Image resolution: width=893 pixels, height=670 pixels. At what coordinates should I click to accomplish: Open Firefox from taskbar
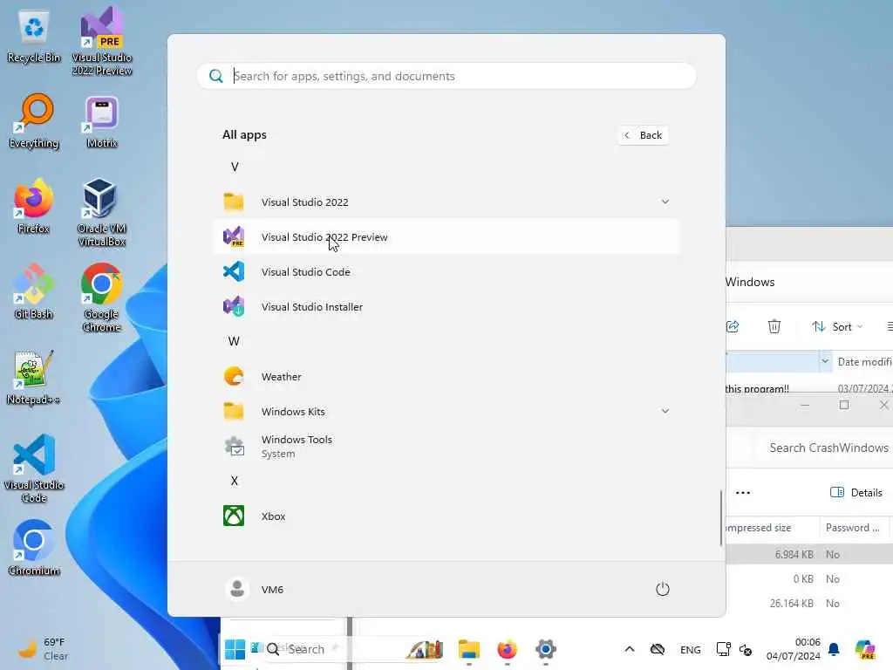point(507,649)
